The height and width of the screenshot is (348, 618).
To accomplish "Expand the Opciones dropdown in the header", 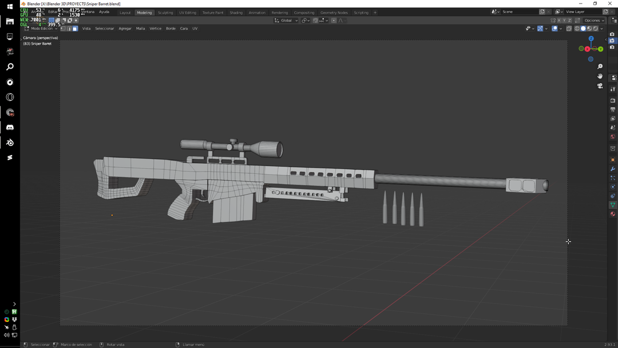I will (x=593, y=21).
